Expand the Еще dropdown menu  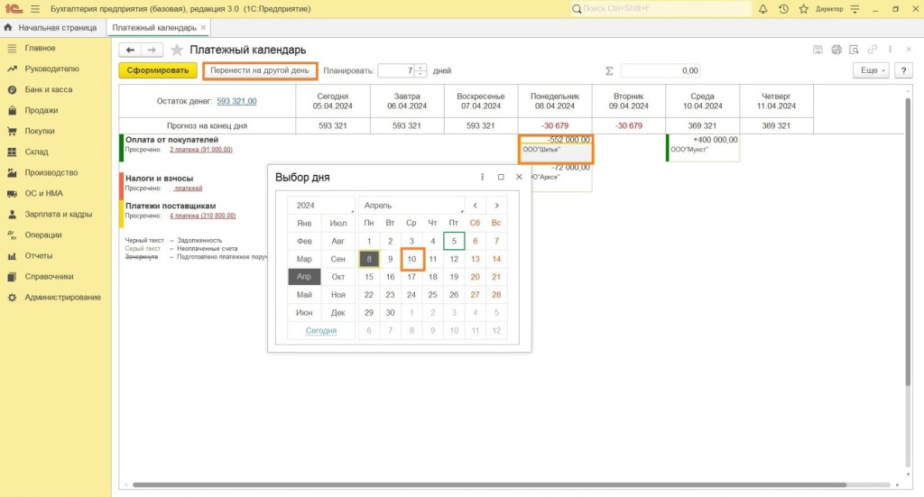870,70
